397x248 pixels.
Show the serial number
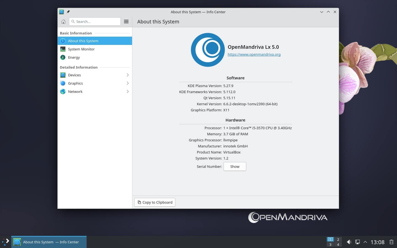pos(235,166)
